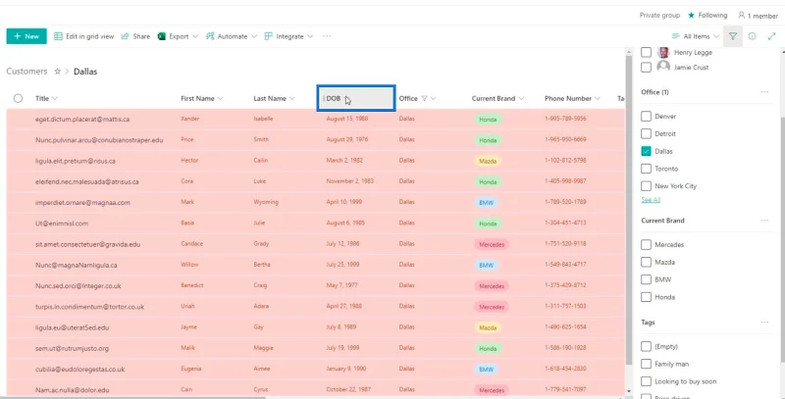Open the information details pane icon
The image size is (785, 399).
coord(752,36)
